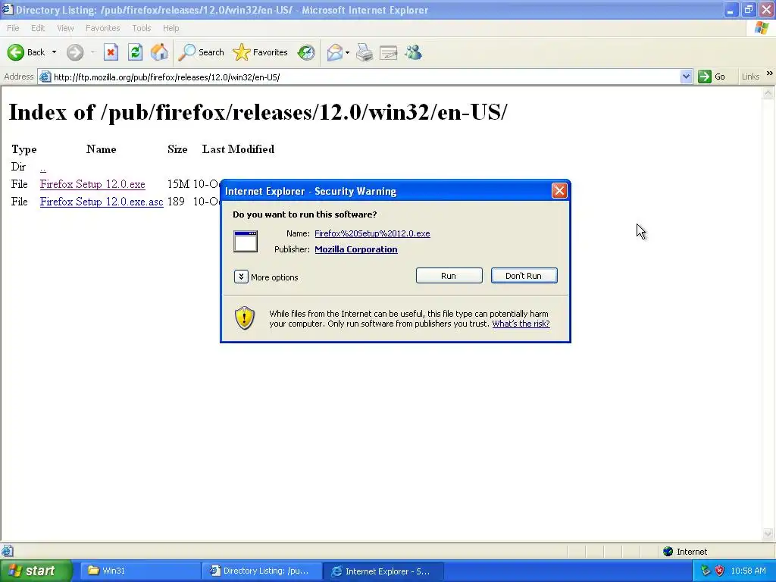Refresh the page using green arrows icon
Screen dimensions: 776x582
pos(135,52)
